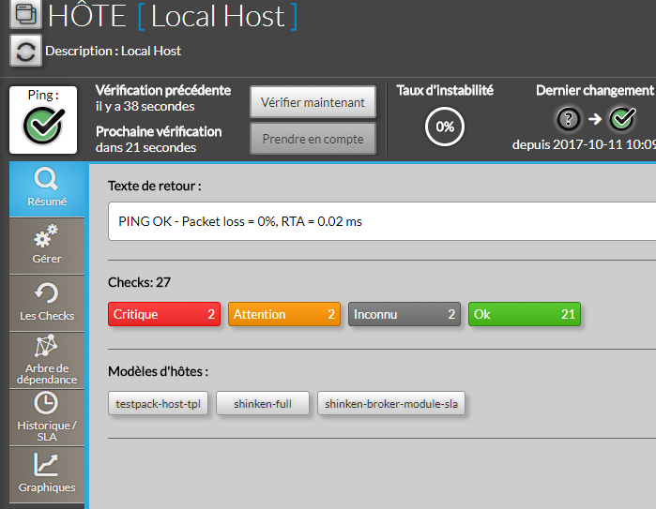Click the 0% instability rate circle

click(x=445, y=127)
